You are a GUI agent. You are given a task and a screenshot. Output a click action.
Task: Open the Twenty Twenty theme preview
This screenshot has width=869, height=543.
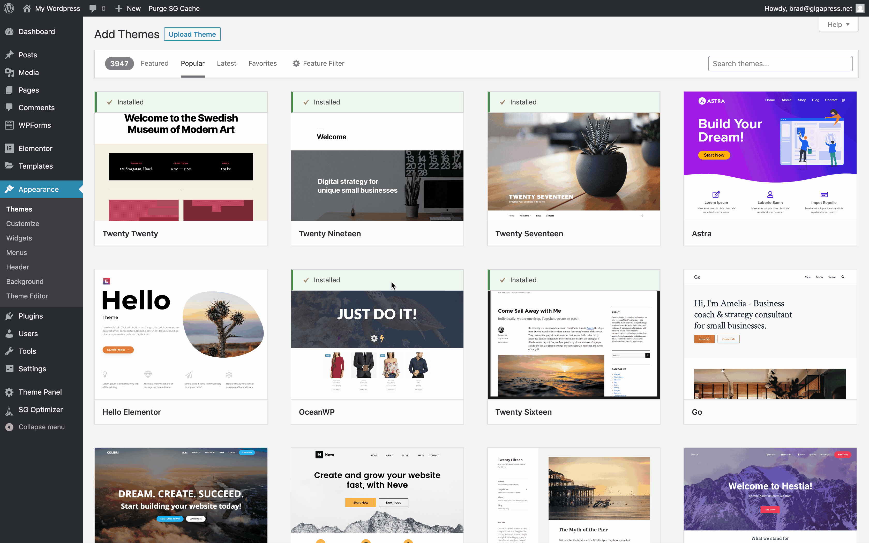(181, 167)
